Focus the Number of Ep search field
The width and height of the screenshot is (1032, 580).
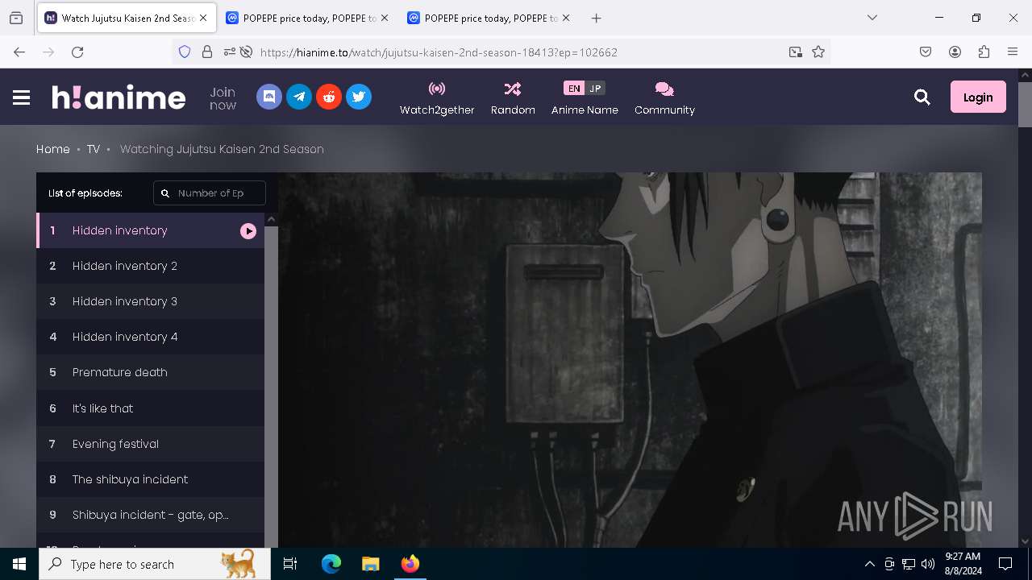pyautogui.click(x=210, y=193)
